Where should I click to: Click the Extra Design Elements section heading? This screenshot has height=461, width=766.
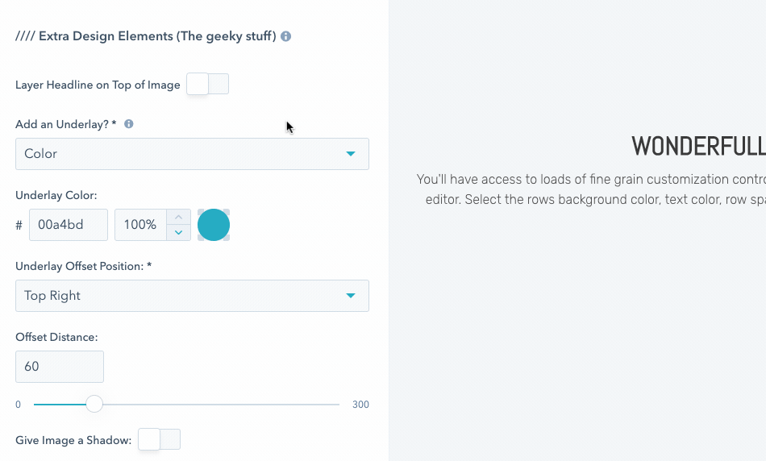pyautogui.click(x=146, y=36)
